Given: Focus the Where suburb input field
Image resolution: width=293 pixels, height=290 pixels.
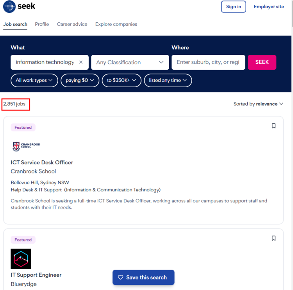Looking at the screenshot, I should (x=208, y=62).
